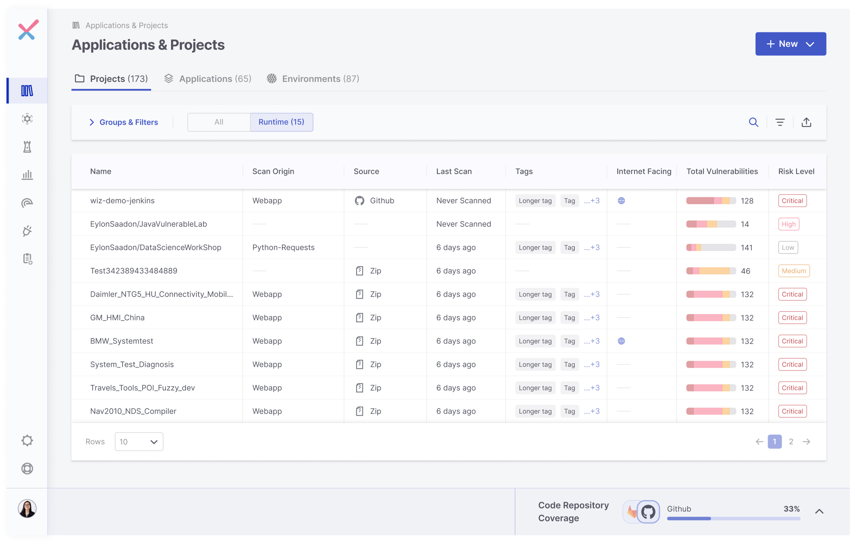Click Critical badge for wiz-demo-jenkins
The image size is (850, 544).
(793, 201)
